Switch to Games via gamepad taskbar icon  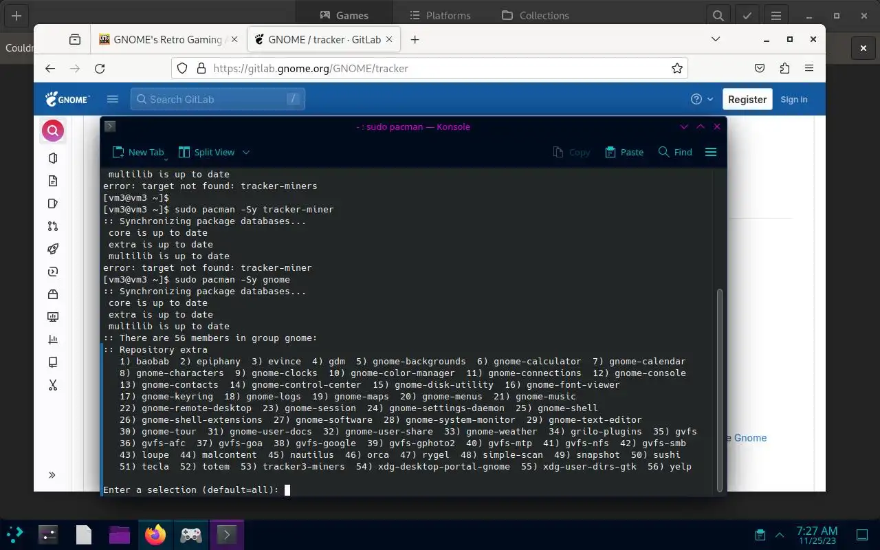coord(191,534)
